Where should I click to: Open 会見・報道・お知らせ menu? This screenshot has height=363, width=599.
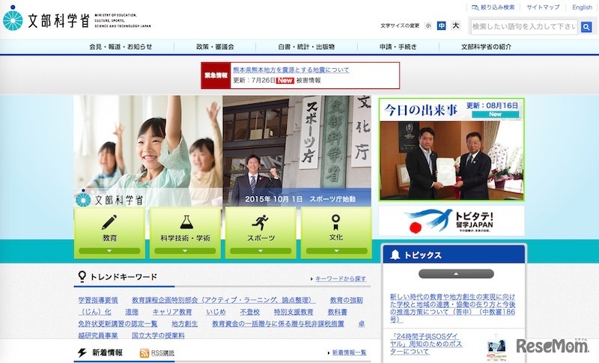[x=121, y=47]
